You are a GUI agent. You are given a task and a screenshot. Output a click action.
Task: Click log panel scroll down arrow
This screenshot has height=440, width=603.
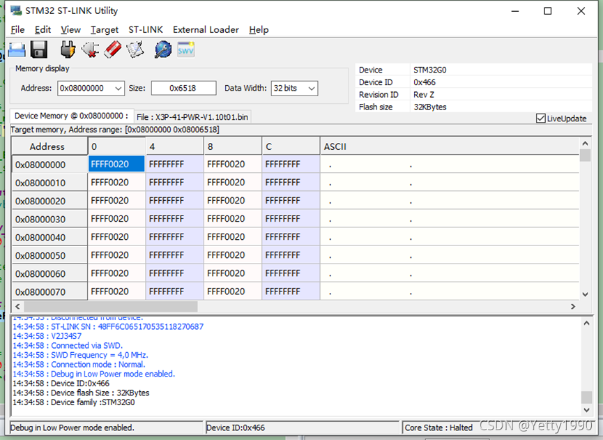coord(586,410)
